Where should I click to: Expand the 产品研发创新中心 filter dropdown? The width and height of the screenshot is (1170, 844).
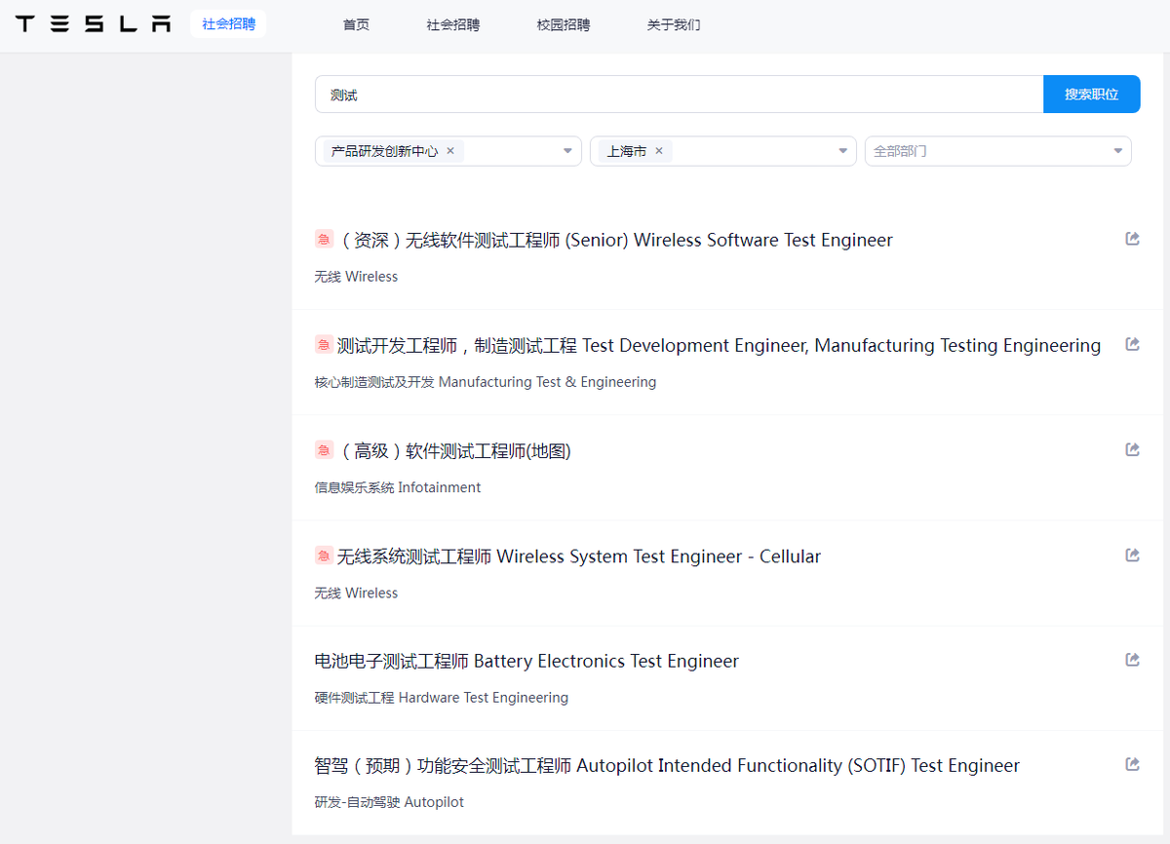click(566, 151)
